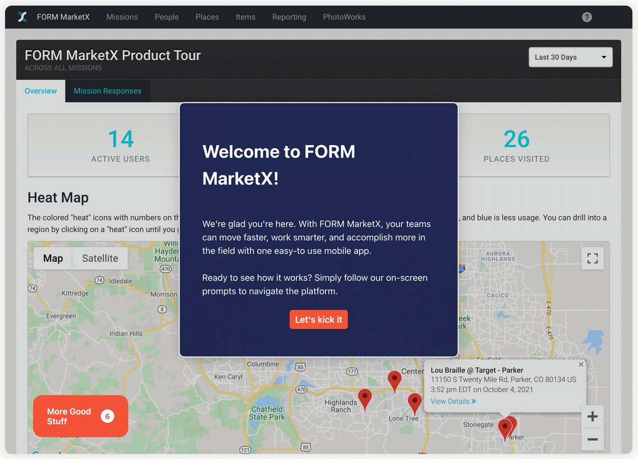This screenshot has width=638, height=459.
Task: Click the FORM MarketX logo icon
Action: (x=22, y=17)
